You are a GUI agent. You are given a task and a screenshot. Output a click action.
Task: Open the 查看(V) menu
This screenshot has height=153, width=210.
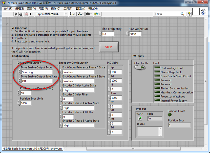[31, 9]
